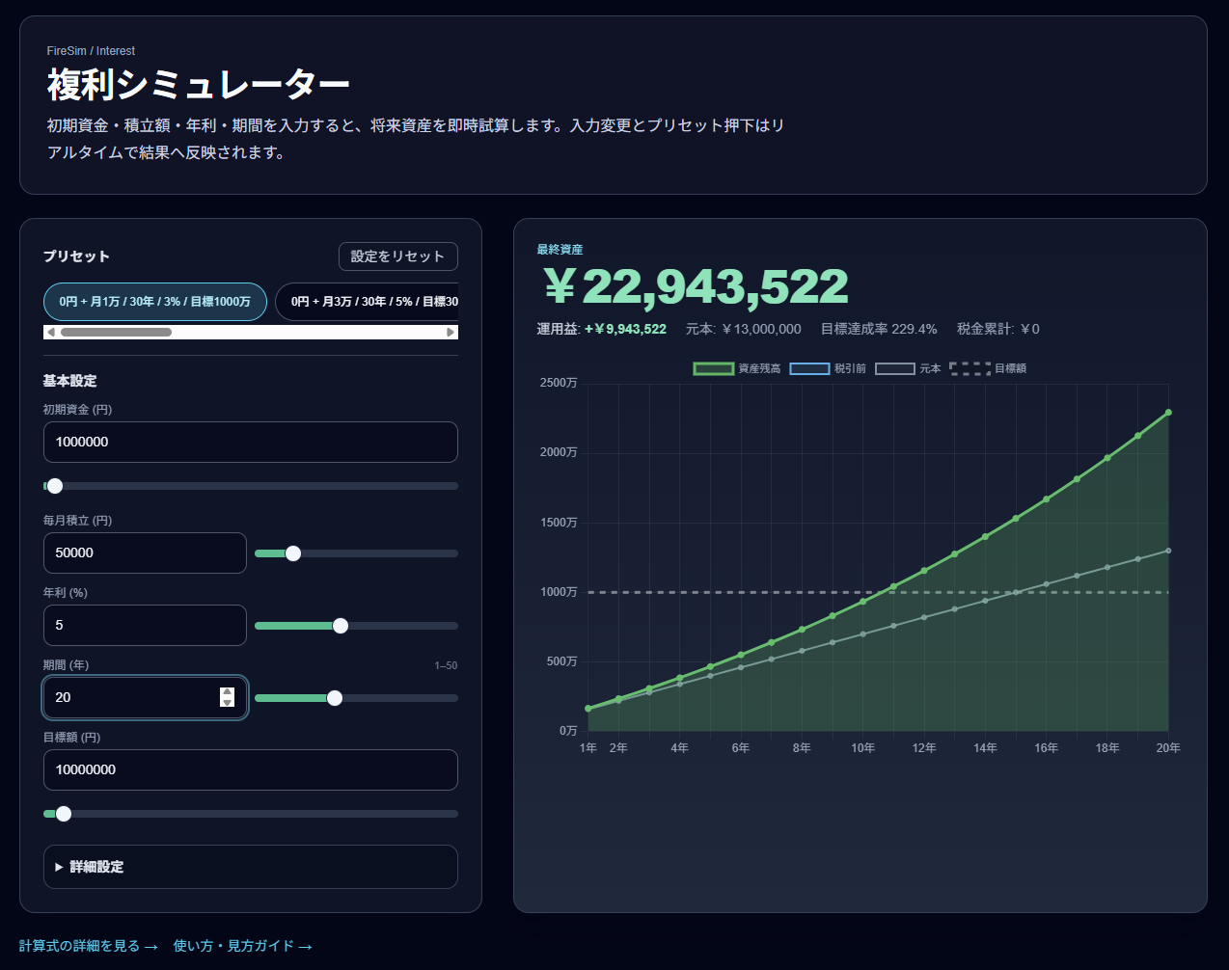The height and width of the screenshot is (970, 1229).
Task: Select preset 0円 + 月3万 / 30年 / 5%
Action: click(x=367, y=302)
